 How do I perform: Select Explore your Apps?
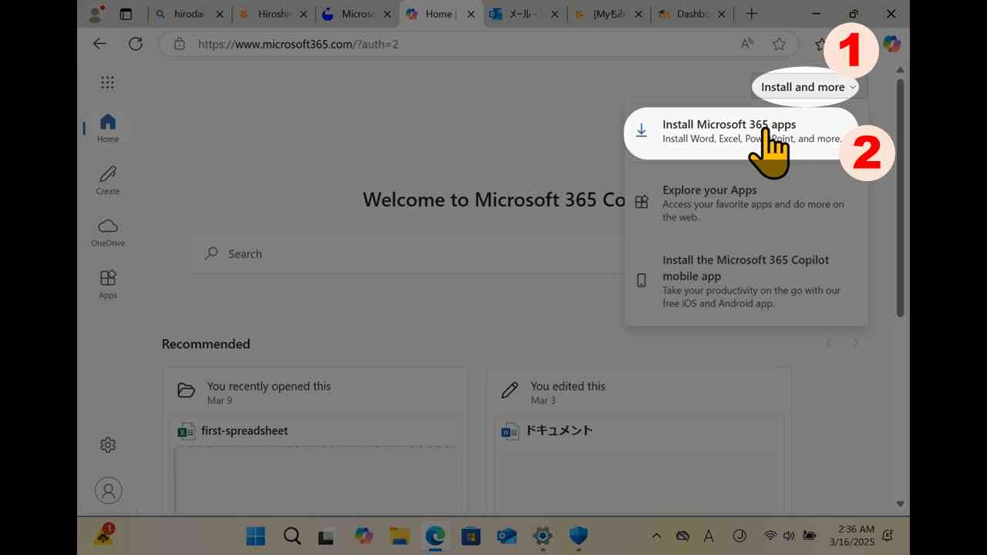pyautogui.click(x=746, y=203)
